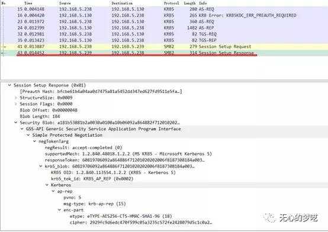Viewport: 328px width, 232px height.
Task: Select krb5_tok_id: KRB5_AP_REP (0x0002) line
Action: (92, 179)
